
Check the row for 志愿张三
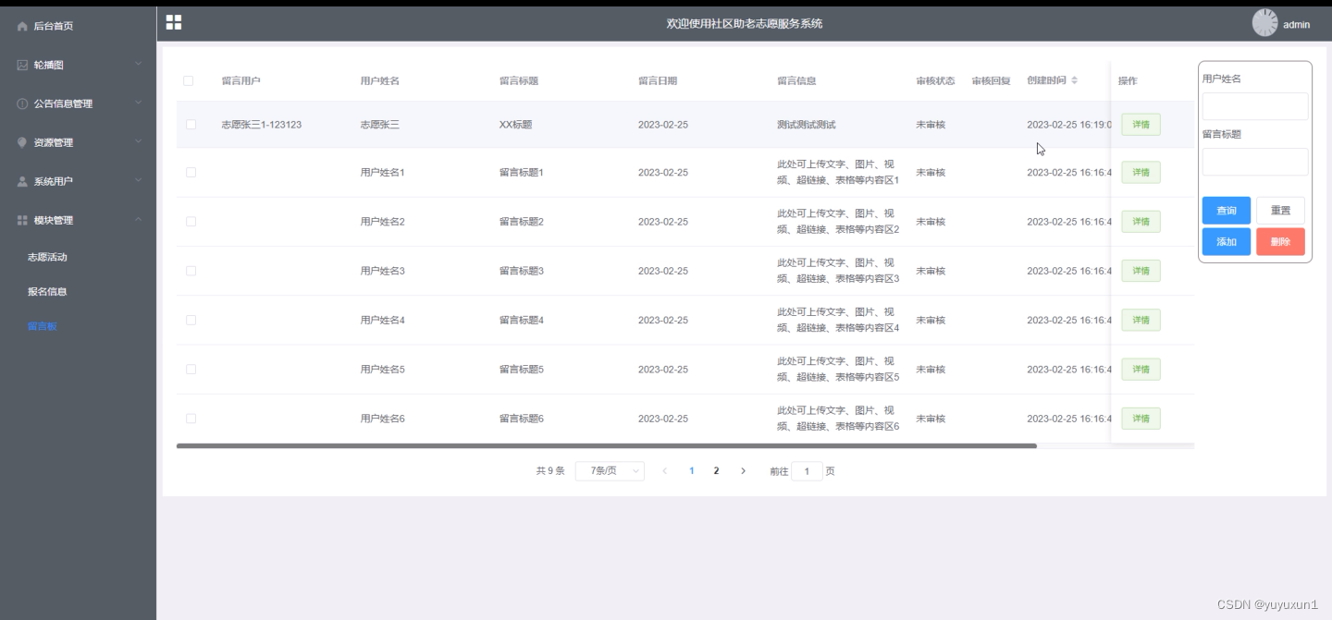tap(191, 124)
